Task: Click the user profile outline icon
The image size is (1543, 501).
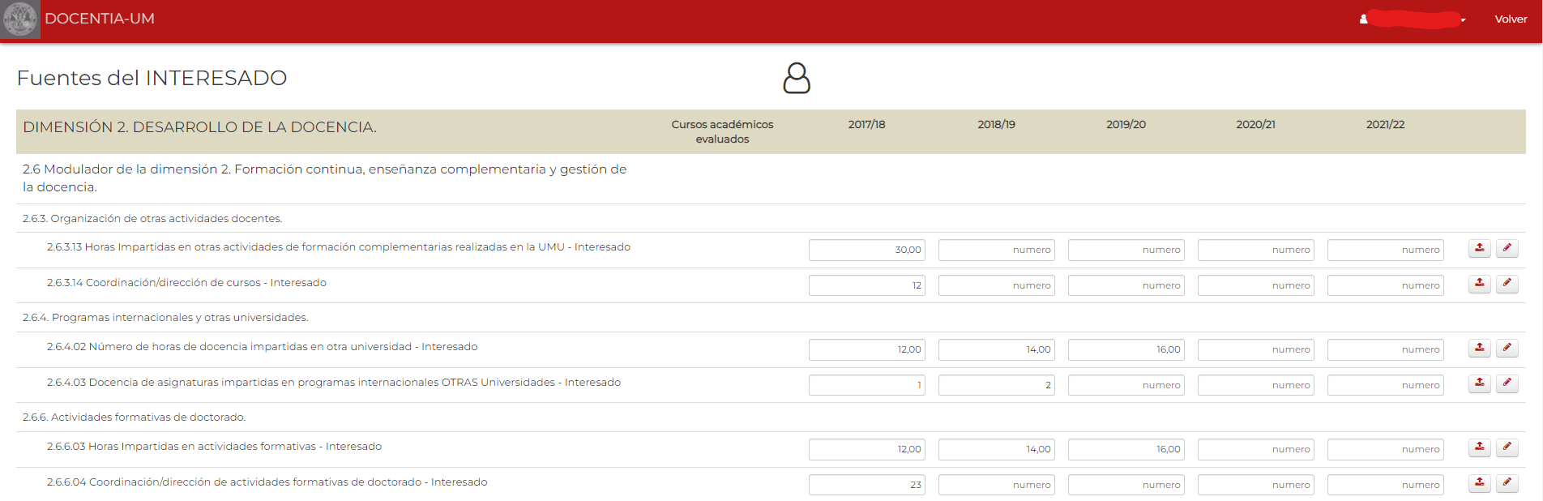Action: point(796,78)
